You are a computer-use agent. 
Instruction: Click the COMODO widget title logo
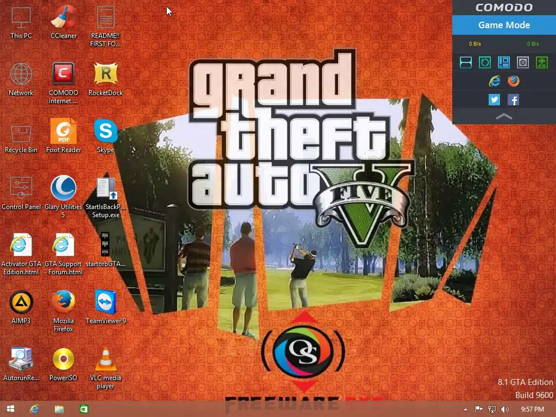pyautogui.click(x=504, y=8)
